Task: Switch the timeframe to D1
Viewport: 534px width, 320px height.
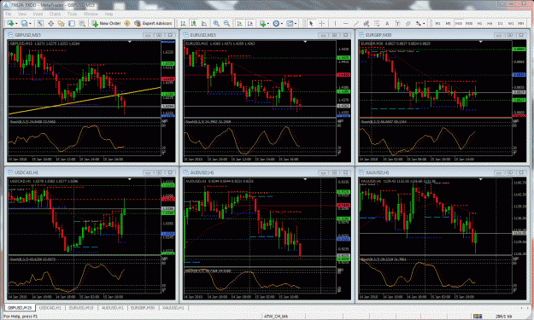Action: 501,23
